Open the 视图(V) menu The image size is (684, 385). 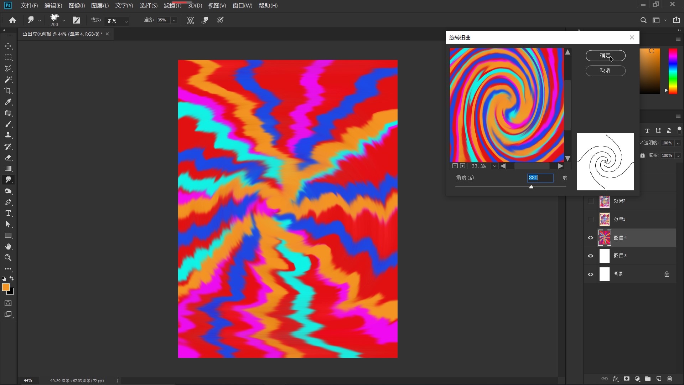(x=217, y=6)
